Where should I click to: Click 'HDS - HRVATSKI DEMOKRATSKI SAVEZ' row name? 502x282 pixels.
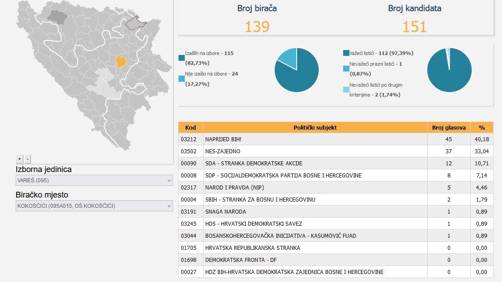point(254,224)
